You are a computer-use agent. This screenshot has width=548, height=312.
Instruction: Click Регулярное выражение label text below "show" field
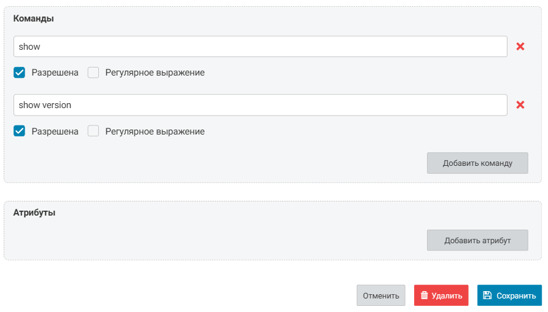155,72
